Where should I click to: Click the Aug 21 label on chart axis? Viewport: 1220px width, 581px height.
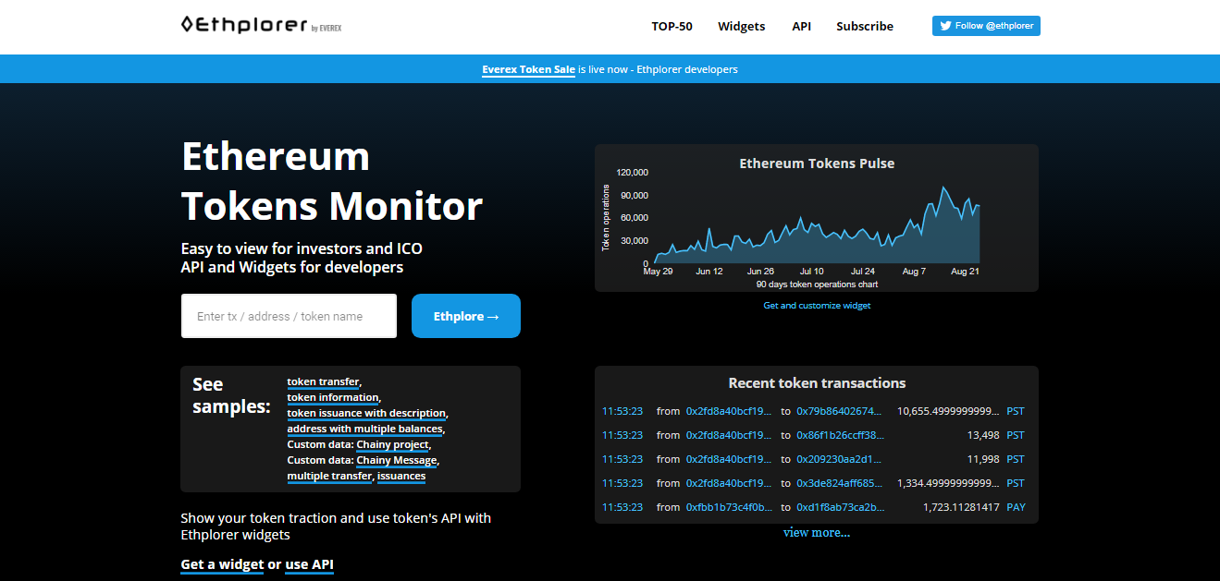[965, 272]
